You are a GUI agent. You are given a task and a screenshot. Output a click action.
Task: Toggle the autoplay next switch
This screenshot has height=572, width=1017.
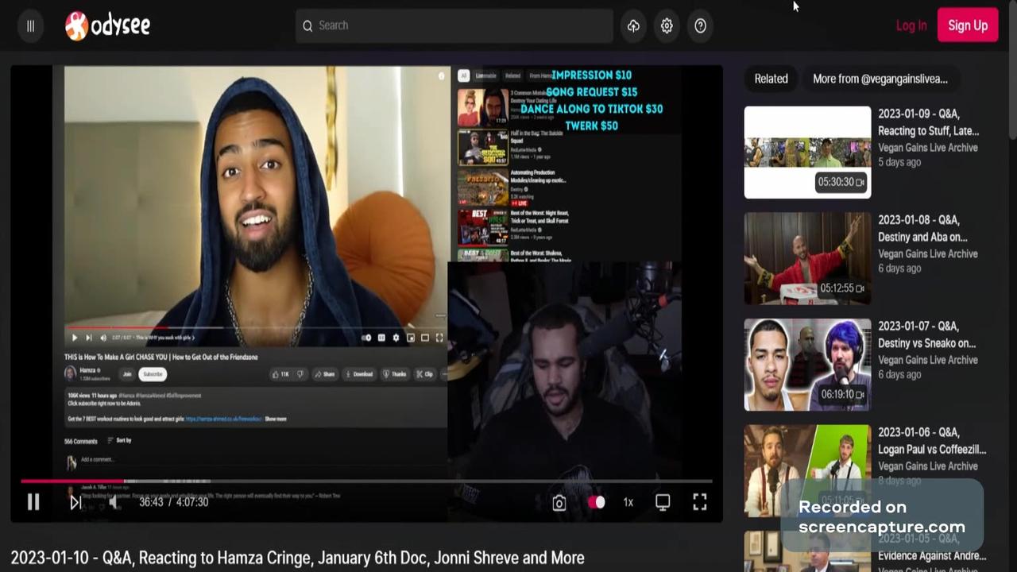coord(596,502)
